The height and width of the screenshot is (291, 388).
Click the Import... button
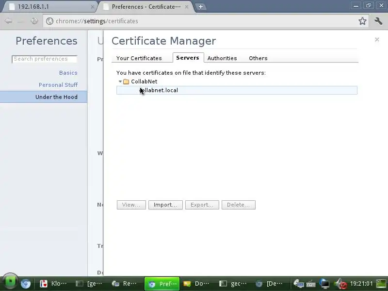pos(165,205)
